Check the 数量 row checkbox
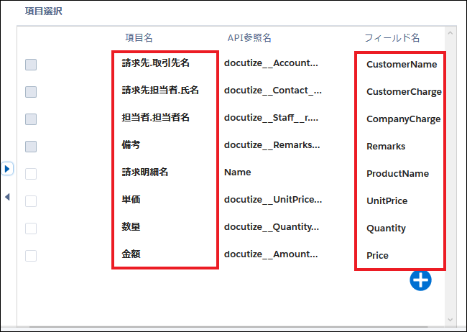 coord(31,229)
